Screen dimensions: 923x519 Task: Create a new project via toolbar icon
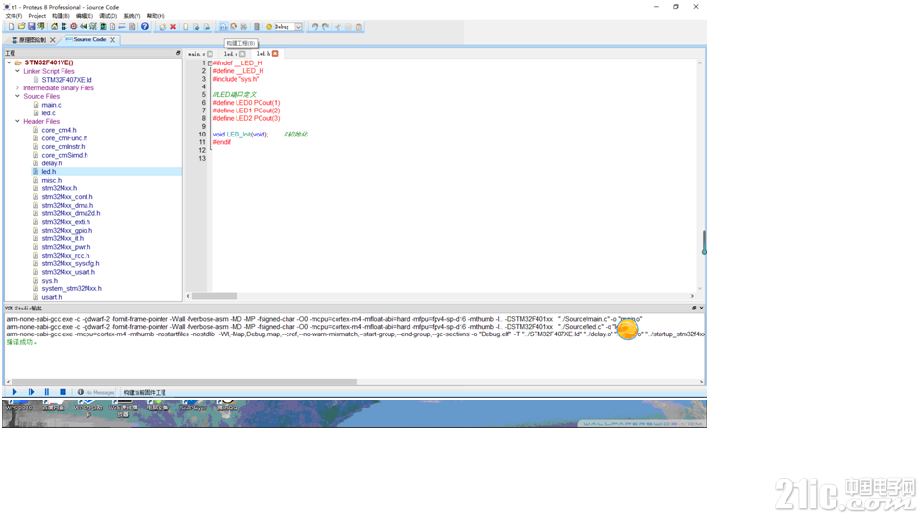[12, 27]
